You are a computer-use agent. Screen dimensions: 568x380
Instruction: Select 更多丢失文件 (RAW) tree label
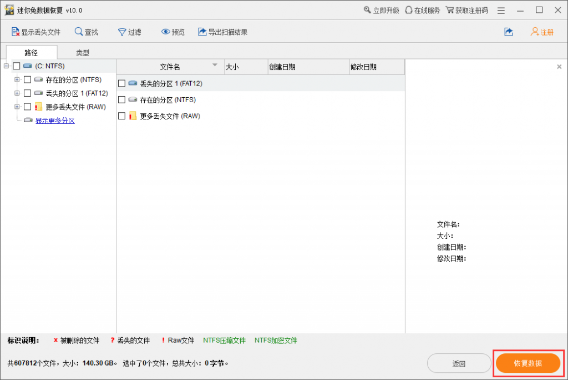75,107
